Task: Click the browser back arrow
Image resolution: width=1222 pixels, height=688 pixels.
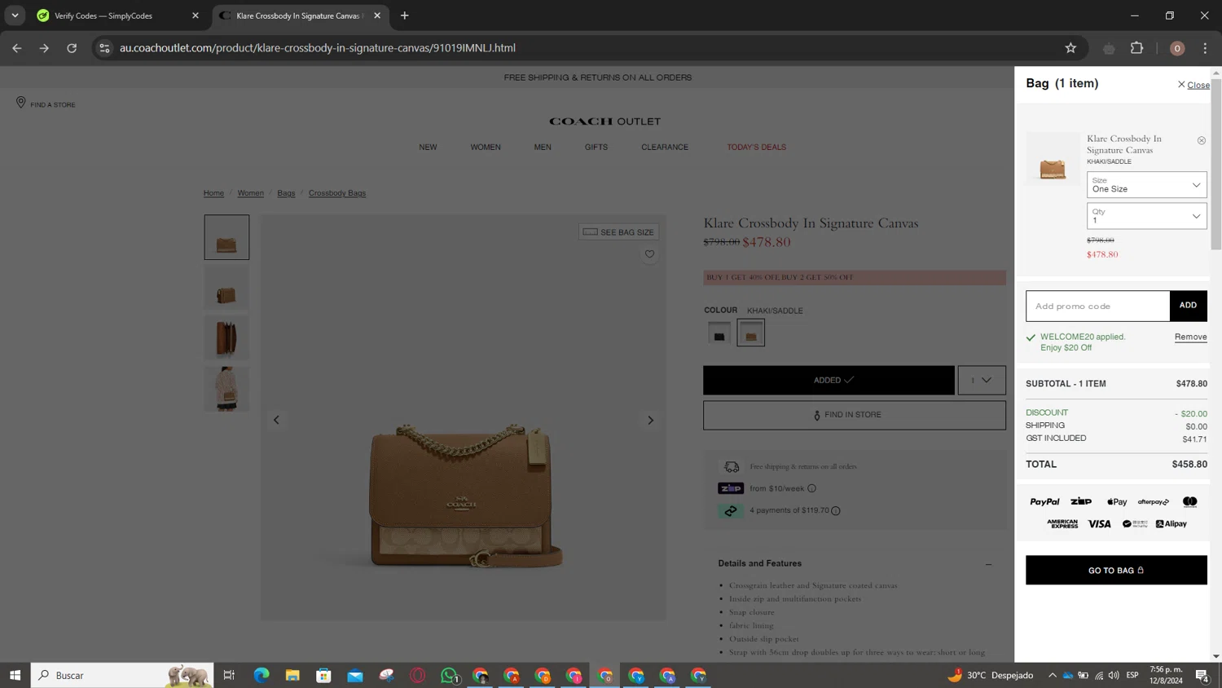Action: click(17, 48)
